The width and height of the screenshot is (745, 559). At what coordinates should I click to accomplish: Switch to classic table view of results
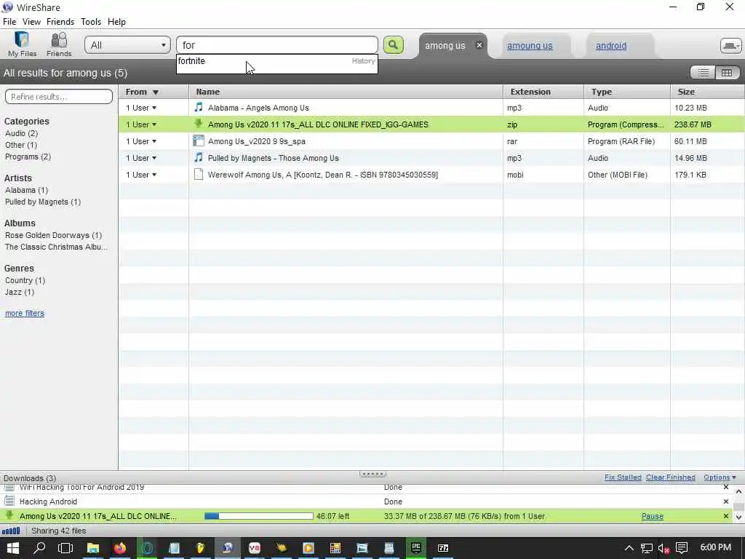pos(727,73)
